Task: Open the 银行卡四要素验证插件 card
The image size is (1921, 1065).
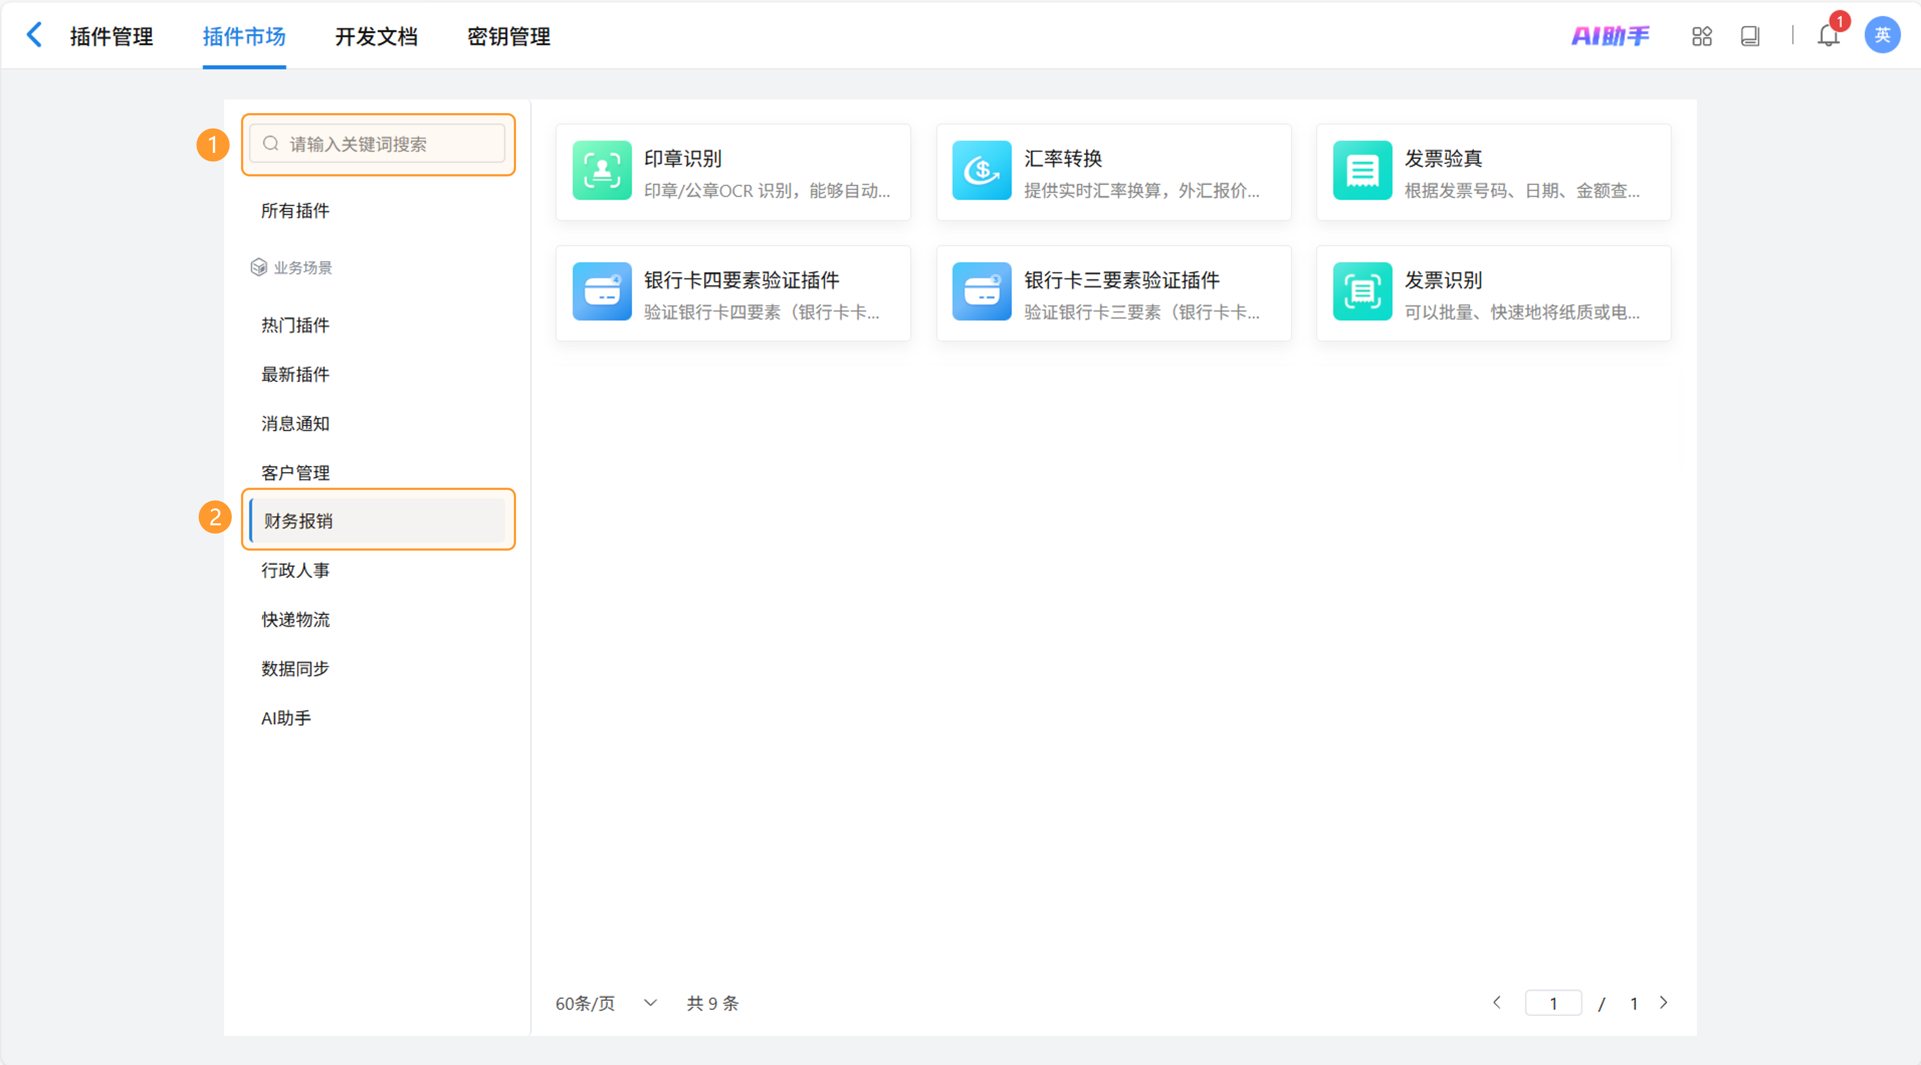Action: point(733,294)
